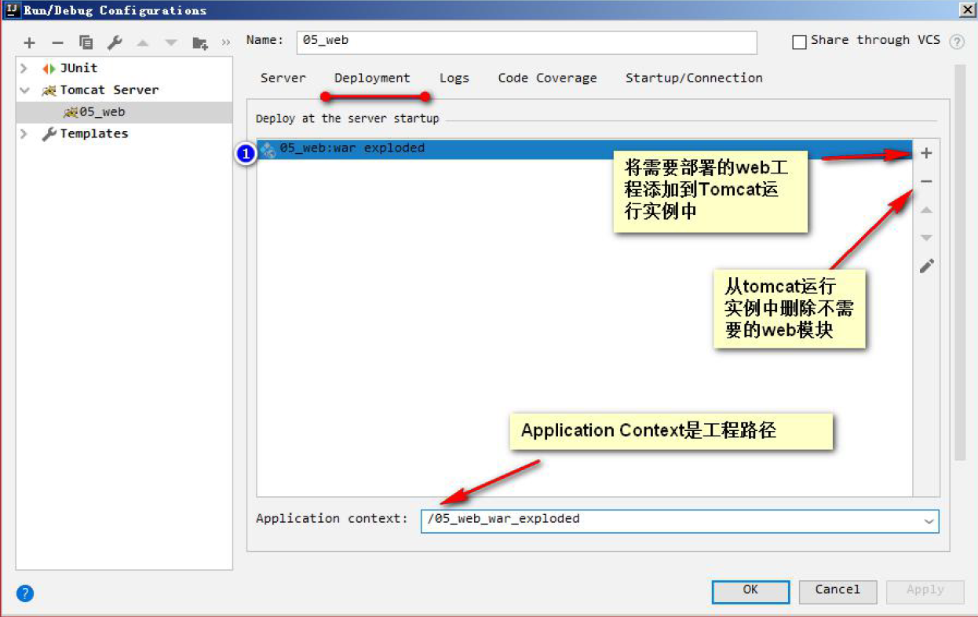Viewport: 978px width, 617px height.
Task: Click the remove configuration minus icon
Action: 57,42
